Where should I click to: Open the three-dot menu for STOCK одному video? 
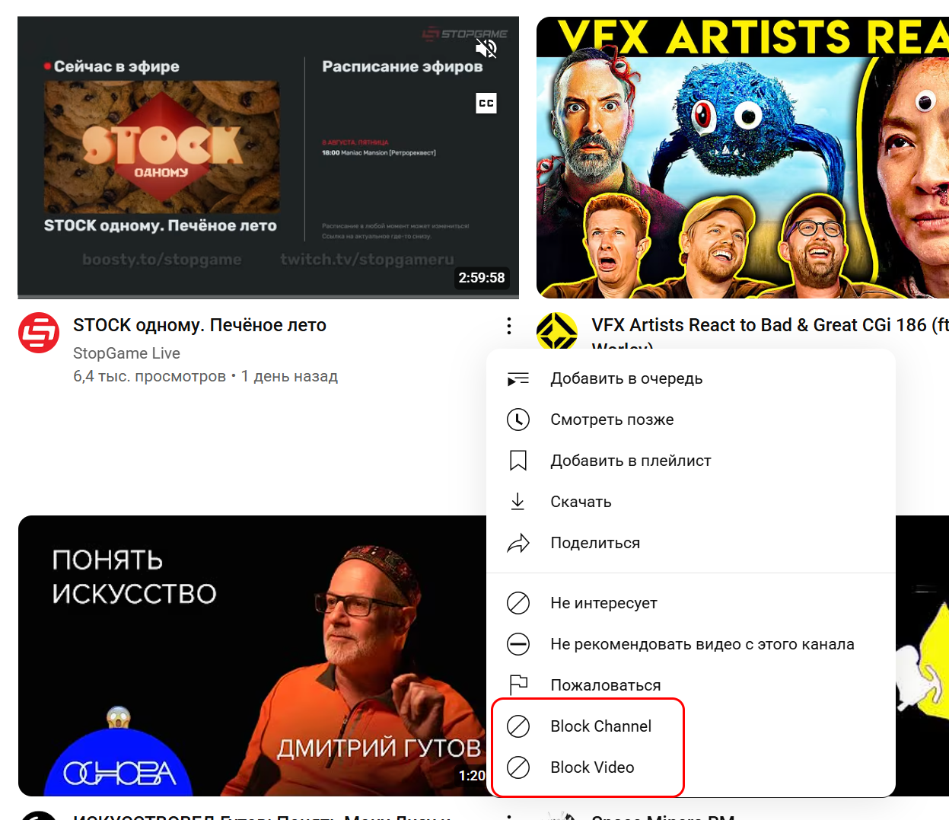pyautogui.click(x=509, y=326)
